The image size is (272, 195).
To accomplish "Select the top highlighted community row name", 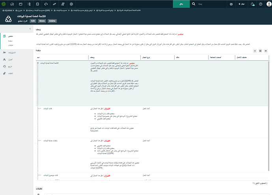I will click(x=49, y=63).
